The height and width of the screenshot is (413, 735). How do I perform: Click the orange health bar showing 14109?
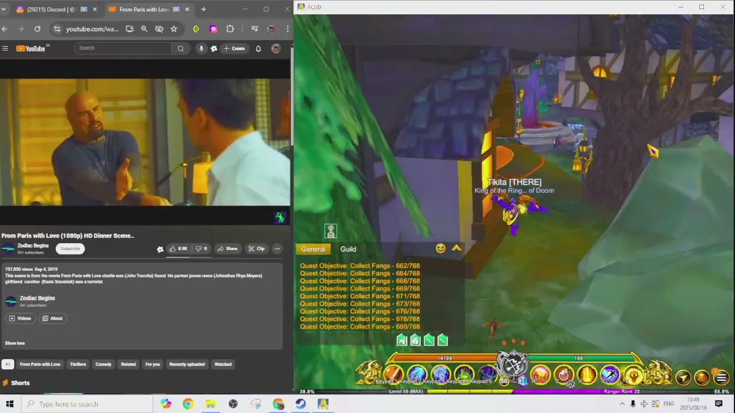coord(445,359)
